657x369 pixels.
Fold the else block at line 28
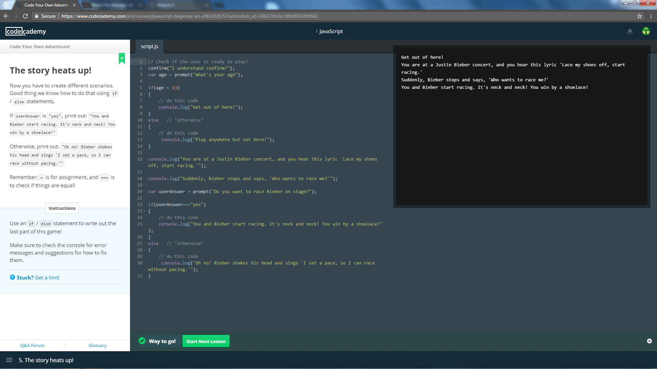144,250
